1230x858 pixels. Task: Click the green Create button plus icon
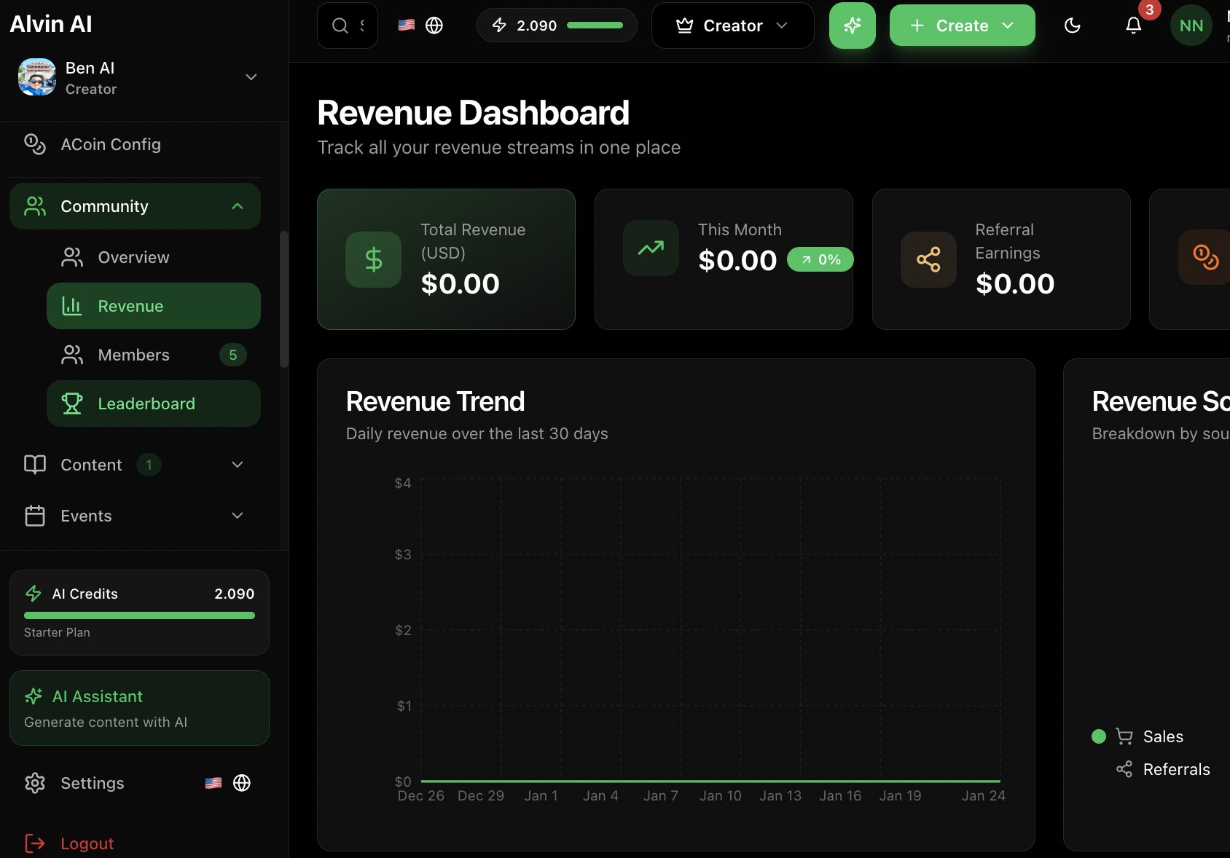click(x=917, y=25)
